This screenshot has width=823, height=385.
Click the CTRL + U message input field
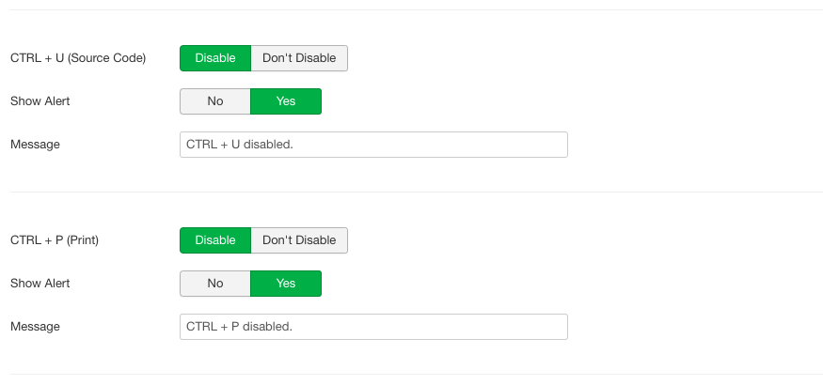pyautogui.click(x=373, y=145)
